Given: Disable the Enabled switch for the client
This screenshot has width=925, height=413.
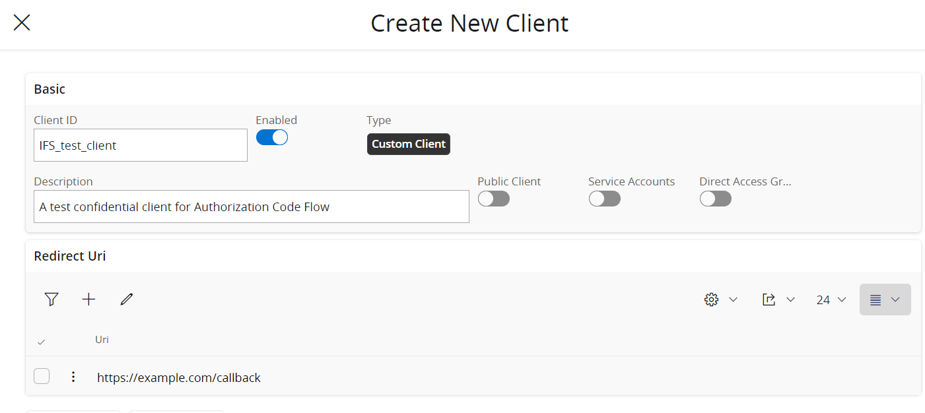Looking at the screenshot, I should point(272,137).
